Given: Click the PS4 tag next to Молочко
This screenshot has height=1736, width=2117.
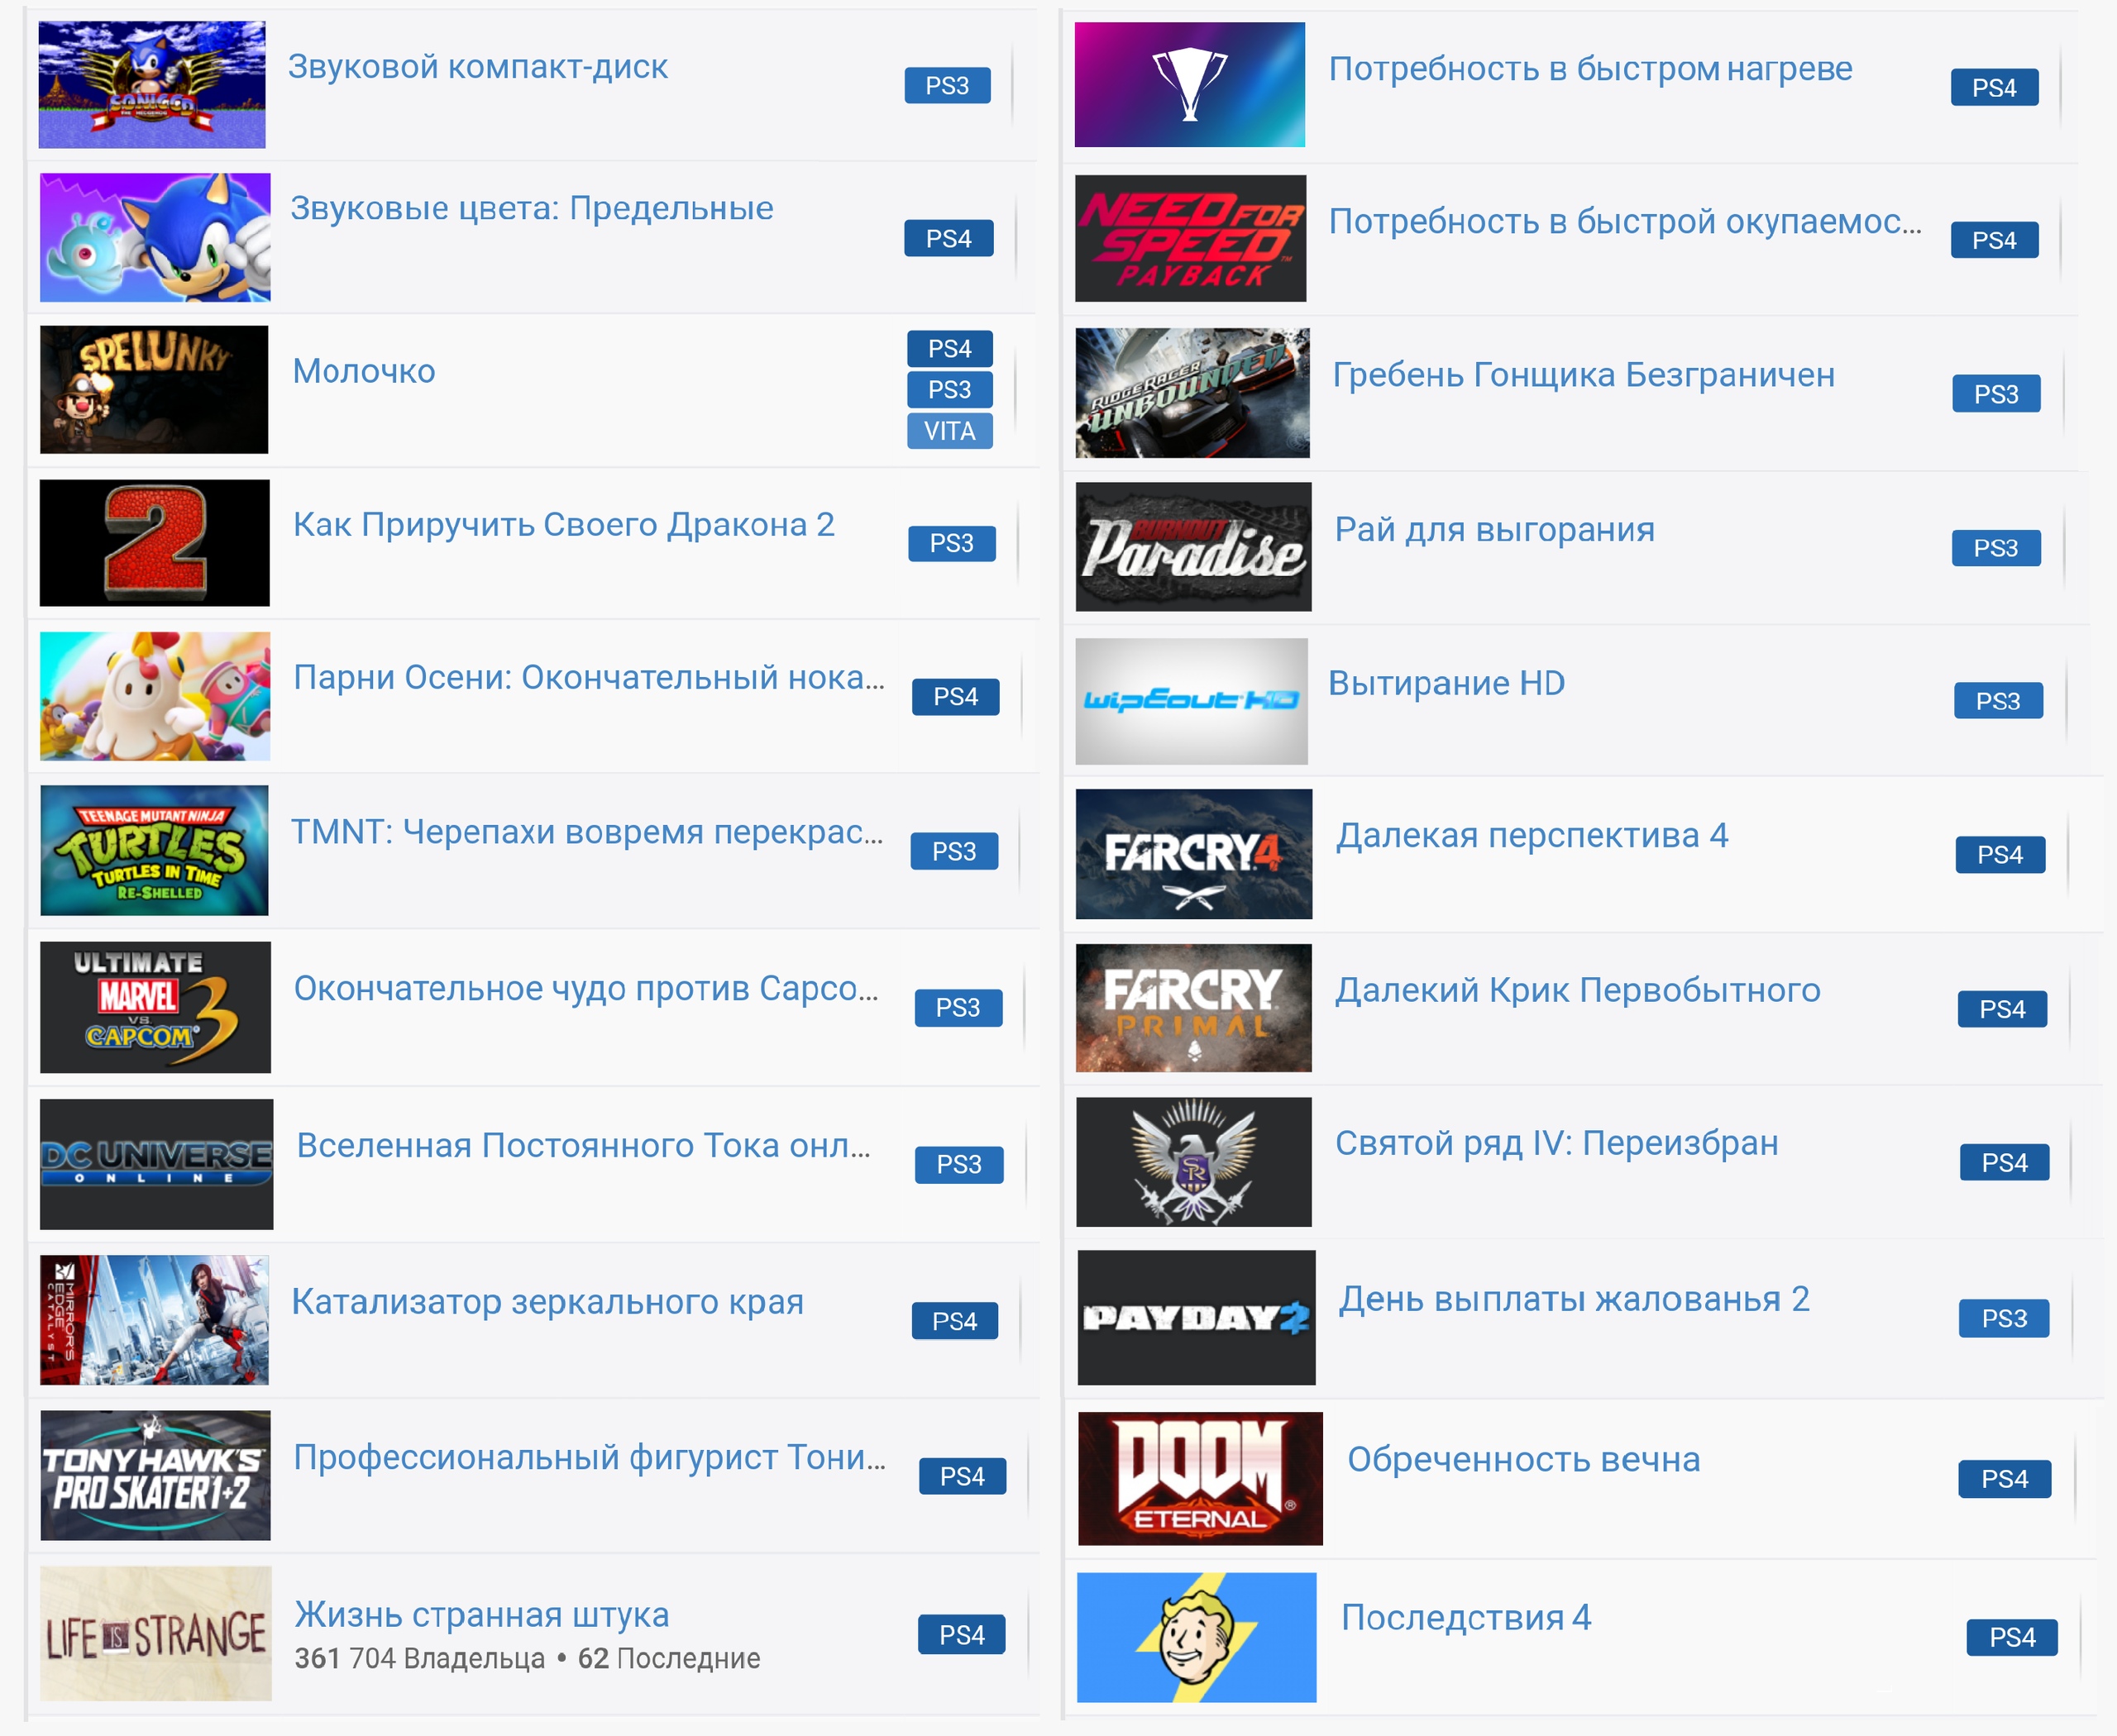Looking at the screenshot, I should [x=949, y=348].
